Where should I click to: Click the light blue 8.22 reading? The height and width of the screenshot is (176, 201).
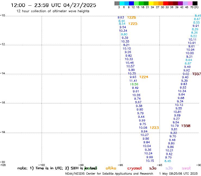(x=194, y=36)
